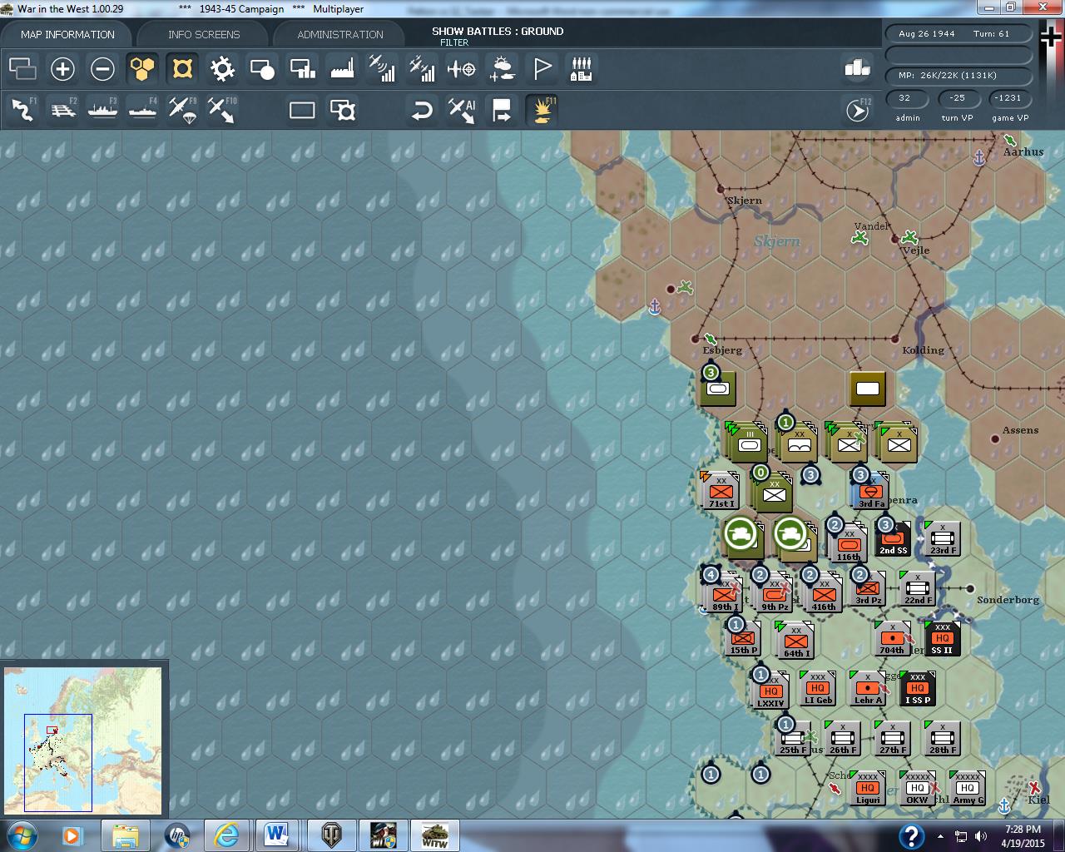Select the LI Geb corps HQ counter
1065x852 pixels.
(x=818, y=687)
